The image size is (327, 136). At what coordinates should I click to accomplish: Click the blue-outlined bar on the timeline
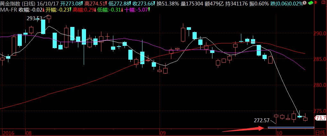tap(290, 128)
